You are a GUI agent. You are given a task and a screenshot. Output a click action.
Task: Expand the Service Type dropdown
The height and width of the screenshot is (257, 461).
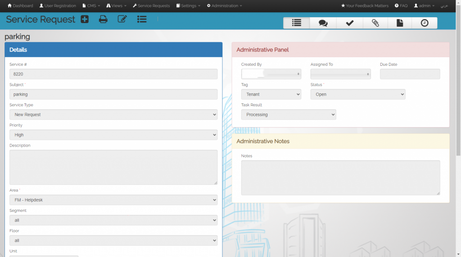coord(113,115)
